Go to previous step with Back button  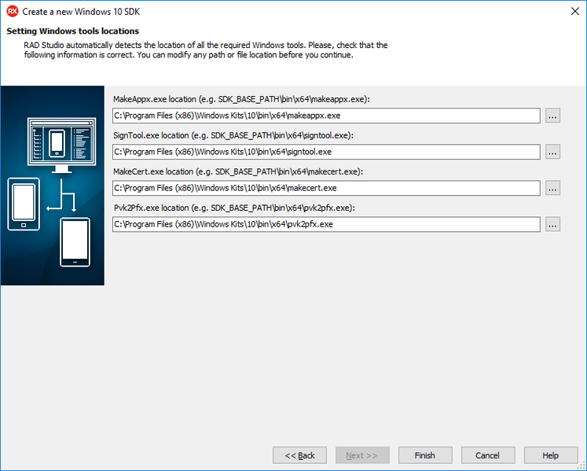pos(299,455)
